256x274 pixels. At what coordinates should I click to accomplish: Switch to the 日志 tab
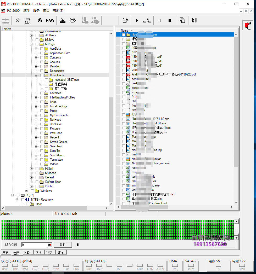coord(5,253)
